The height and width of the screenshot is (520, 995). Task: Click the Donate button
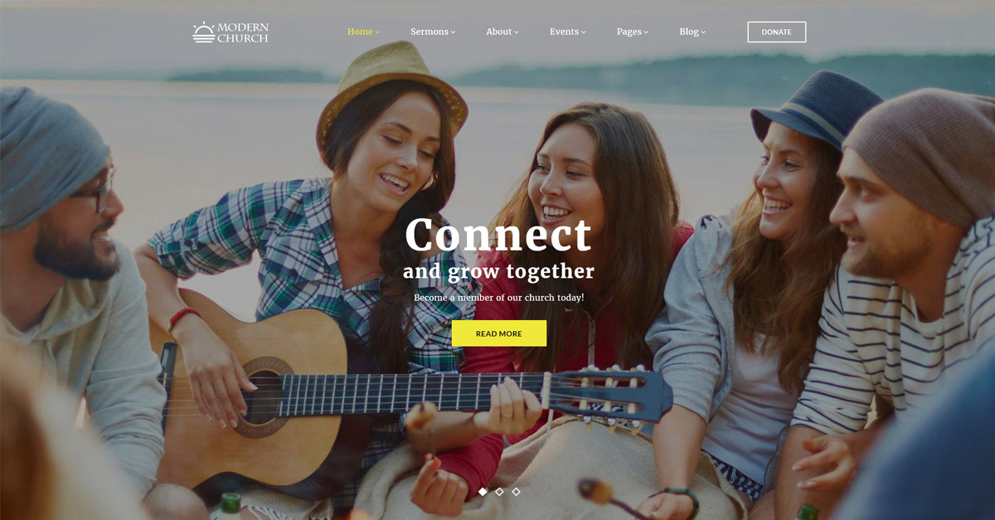click(x=777, y=32)
